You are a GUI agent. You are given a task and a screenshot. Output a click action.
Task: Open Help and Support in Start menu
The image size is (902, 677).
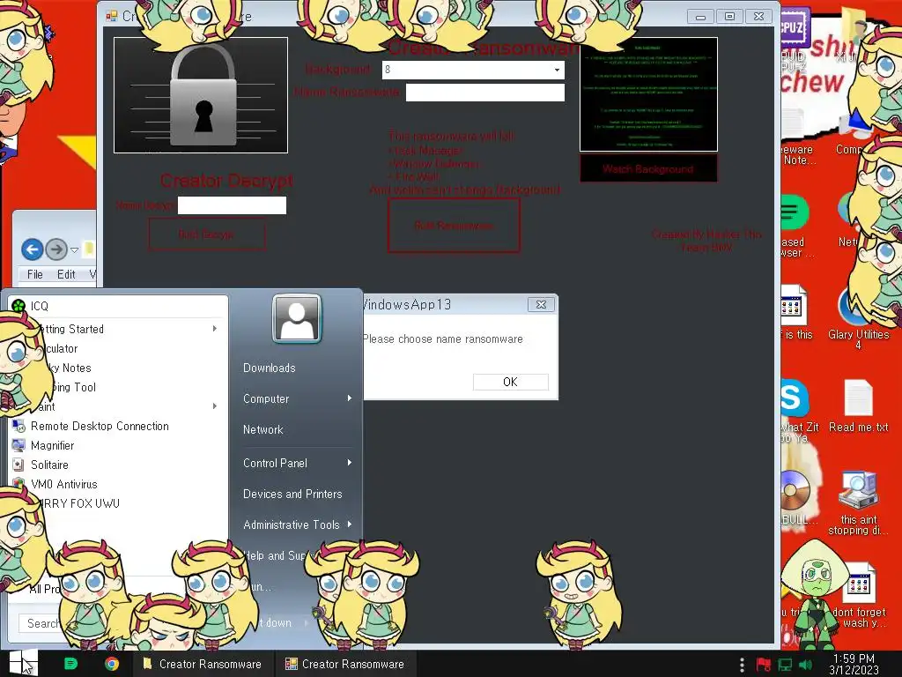pyautogui.click(x=275, y=555)
